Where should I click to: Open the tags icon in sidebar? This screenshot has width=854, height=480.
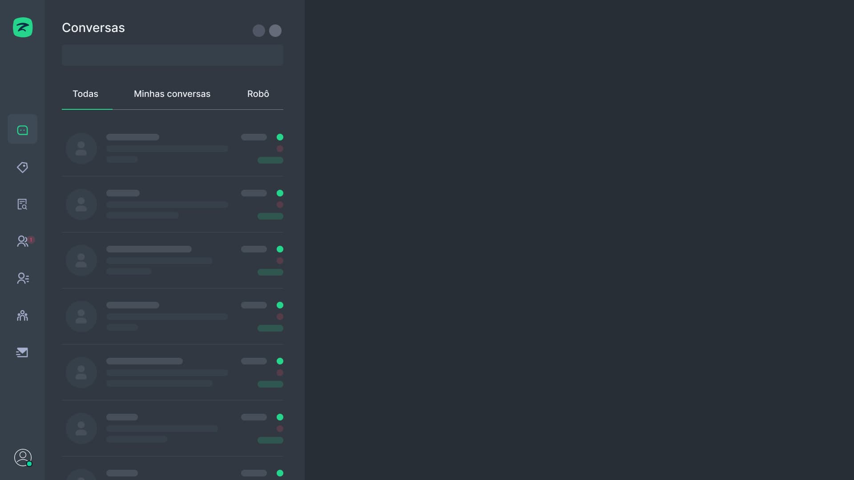click(x=22, y=167)
